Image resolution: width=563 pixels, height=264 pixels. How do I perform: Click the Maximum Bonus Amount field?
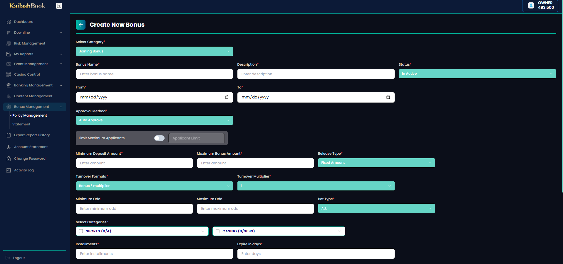[255, 163]
